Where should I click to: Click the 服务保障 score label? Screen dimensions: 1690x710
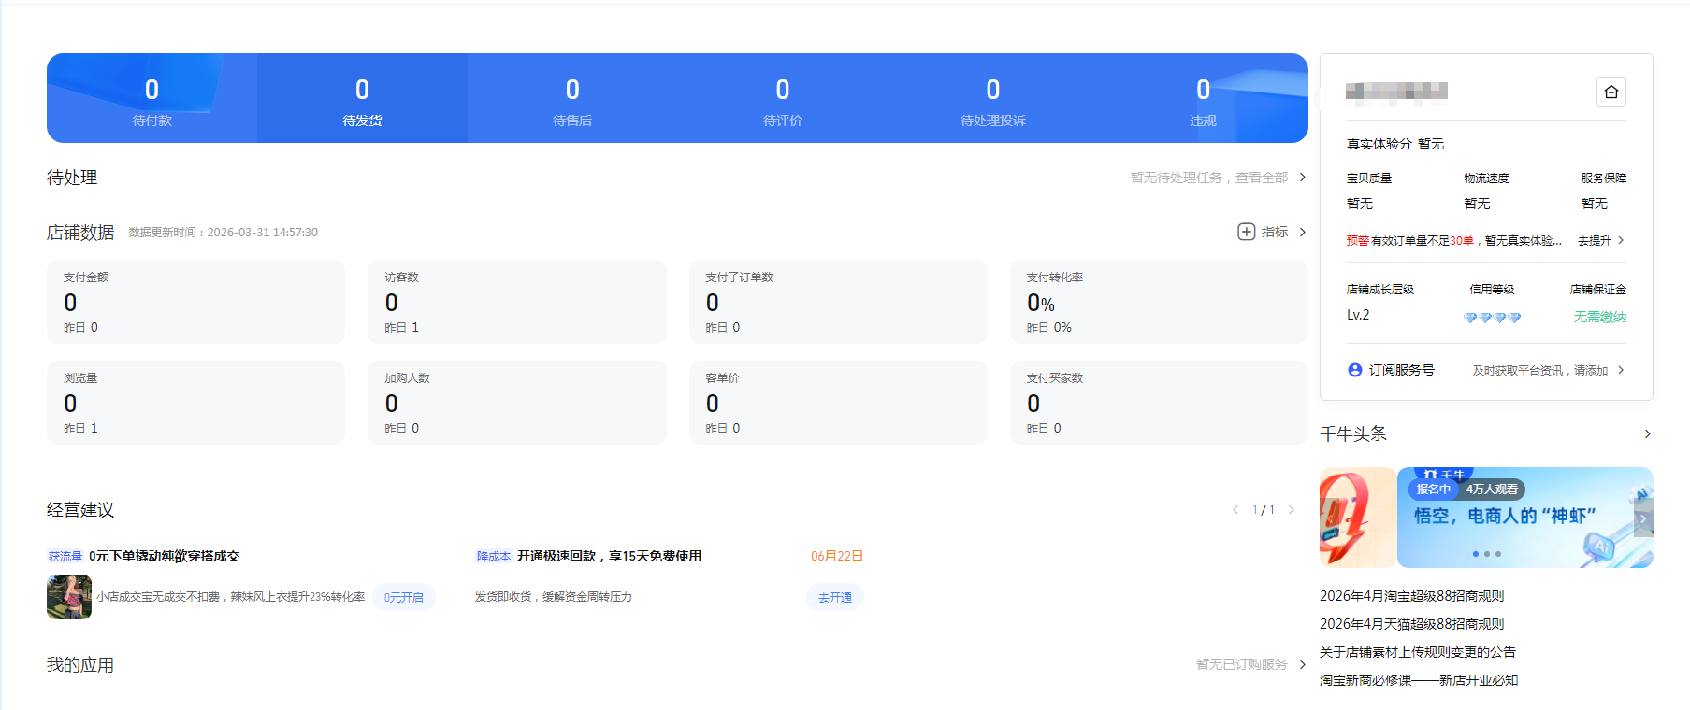coord(1604,177)
